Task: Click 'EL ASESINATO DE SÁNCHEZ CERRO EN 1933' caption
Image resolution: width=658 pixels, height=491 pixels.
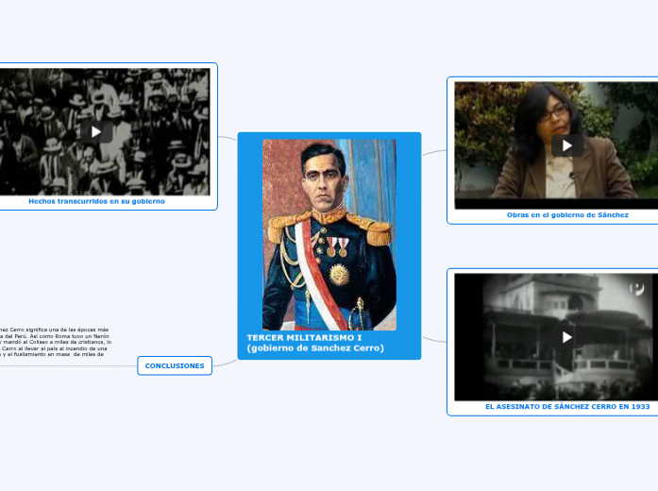Action: (566, 406)
